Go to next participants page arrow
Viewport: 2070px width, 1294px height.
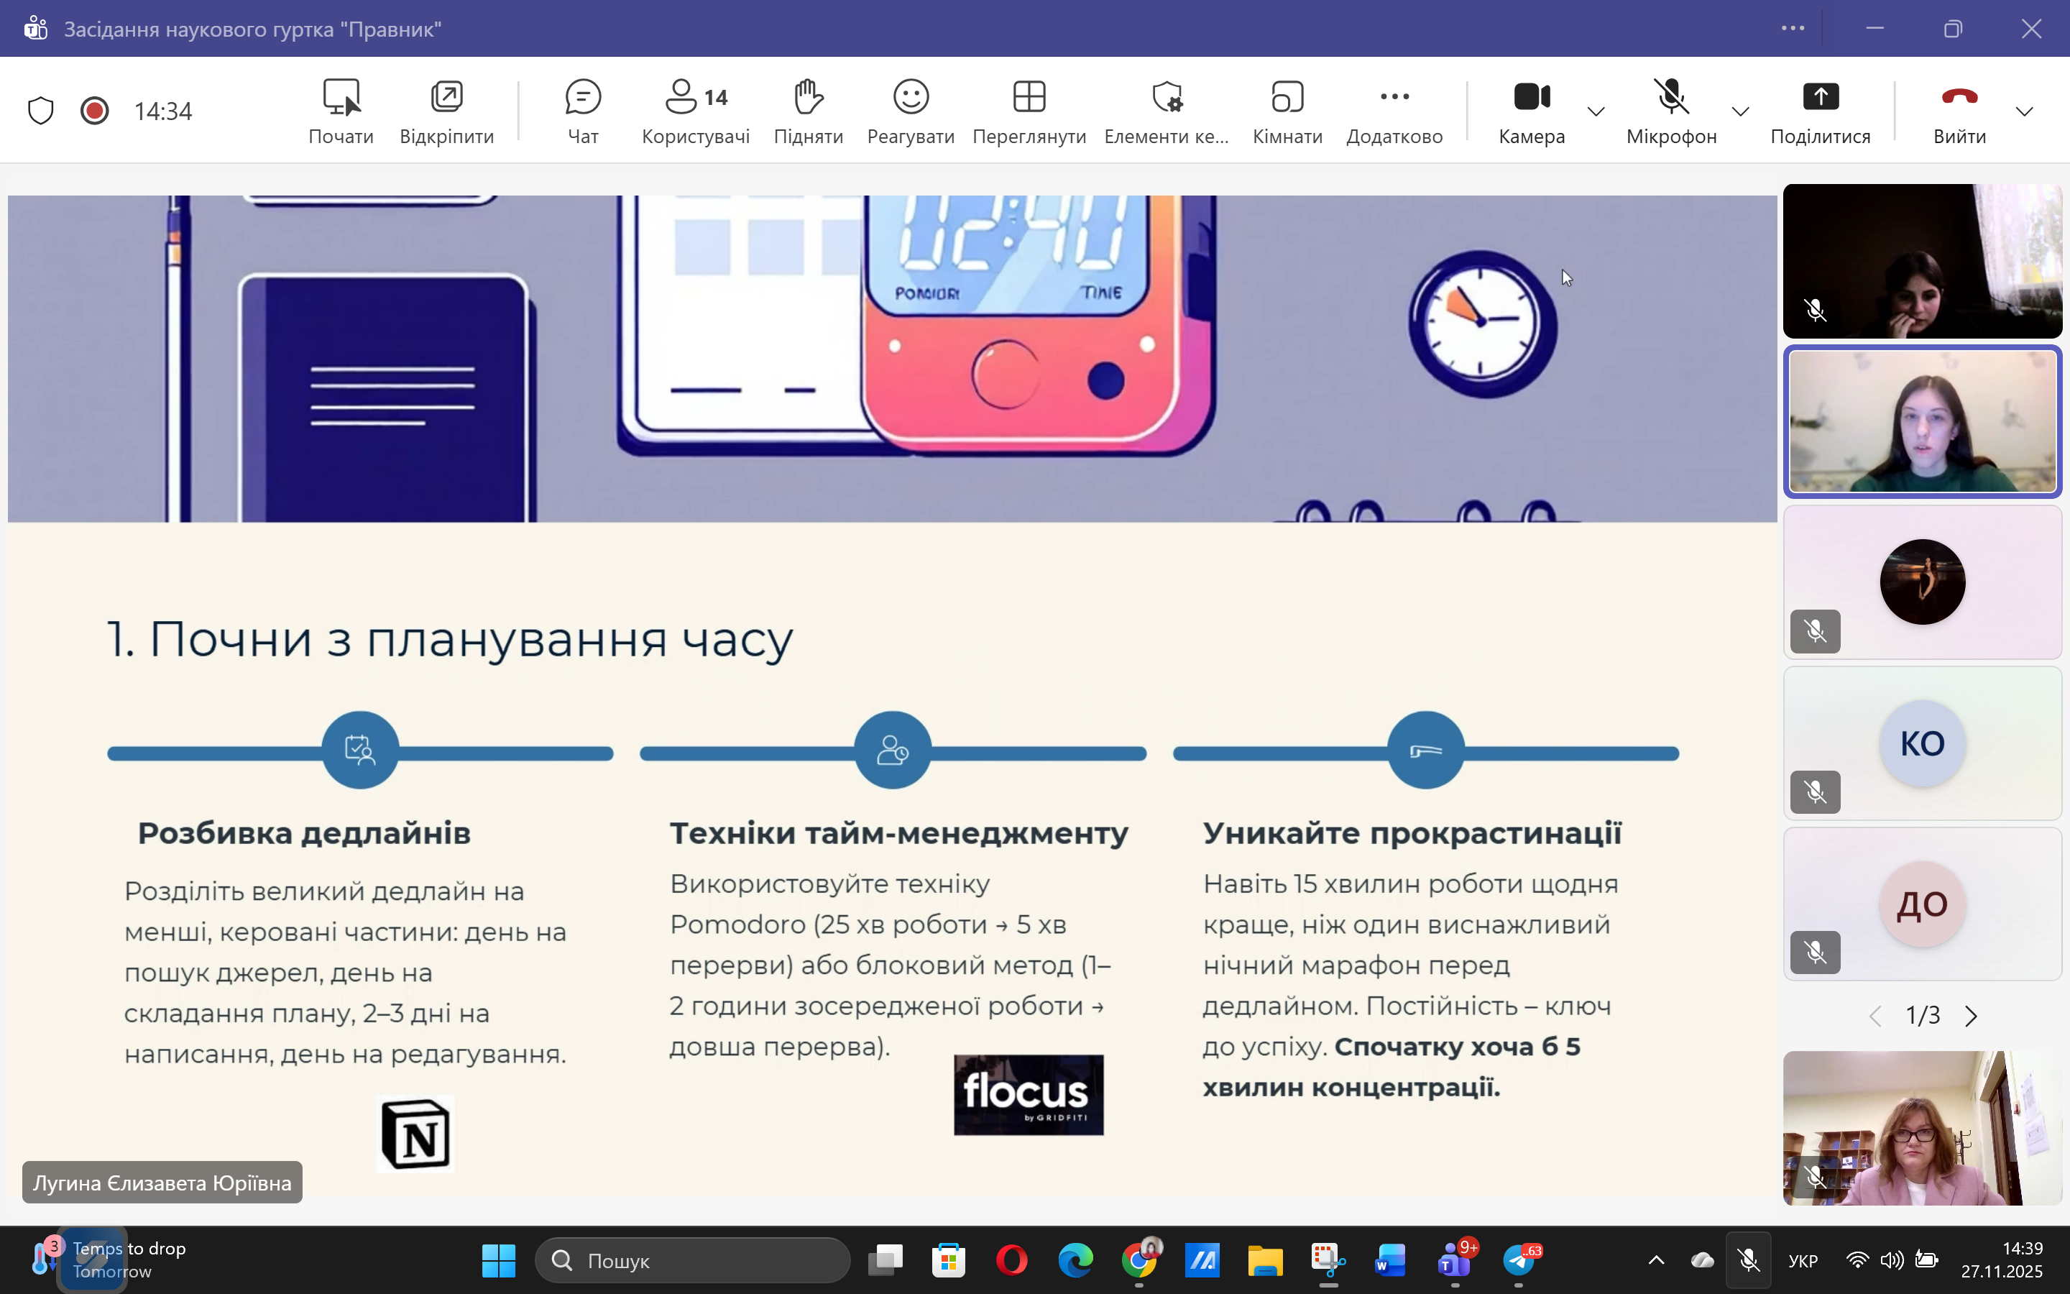[1971, 1016]
